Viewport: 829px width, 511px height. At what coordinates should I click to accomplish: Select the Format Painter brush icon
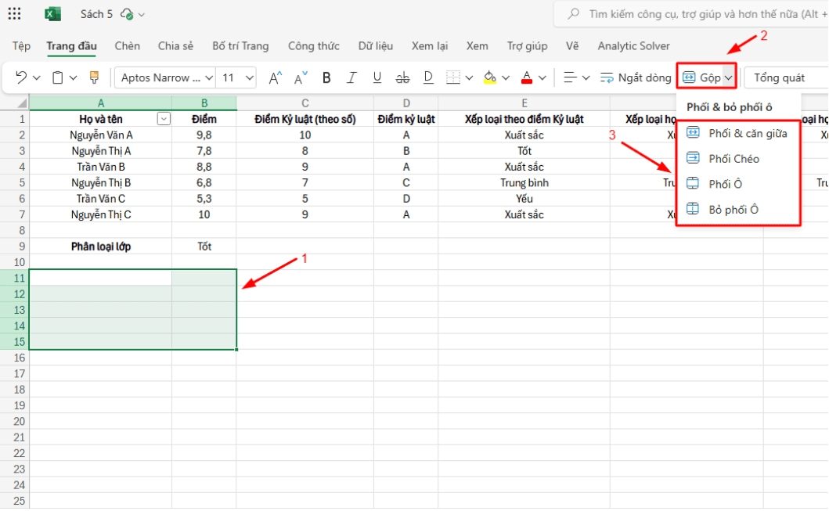[94, 77]
